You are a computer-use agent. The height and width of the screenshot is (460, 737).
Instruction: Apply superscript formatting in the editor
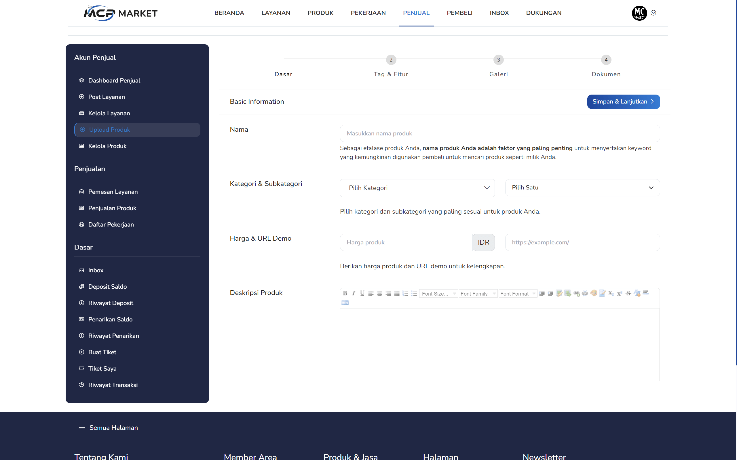pyautogui.click(x=620, y=293)
